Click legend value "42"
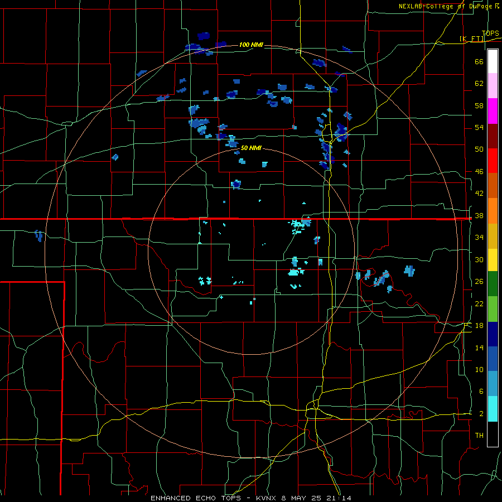 point(479,194)
